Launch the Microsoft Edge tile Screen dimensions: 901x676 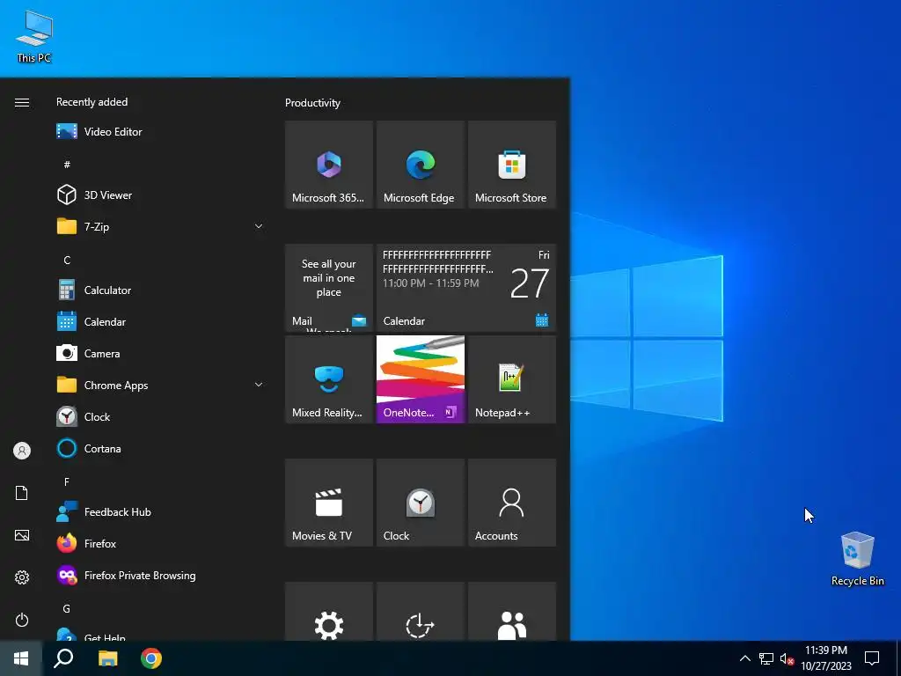(420, 165)
